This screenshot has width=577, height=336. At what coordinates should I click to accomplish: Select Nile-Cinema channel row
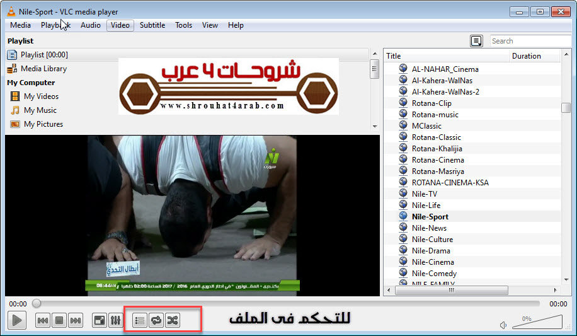472,262
